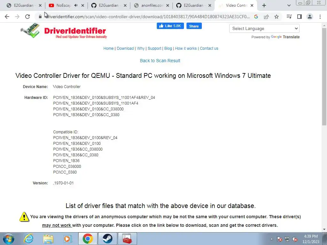Switch to the second E2Guardian GitHub tab
The height and width of the screenshot is (245, 327).
click(x=109, y=5)
